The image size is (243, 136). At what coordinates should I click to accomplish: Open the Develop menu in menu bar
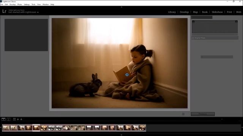click(13, 5)
